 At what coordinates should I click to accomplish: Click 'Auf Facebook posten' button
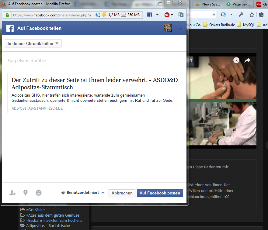point(160,193)
